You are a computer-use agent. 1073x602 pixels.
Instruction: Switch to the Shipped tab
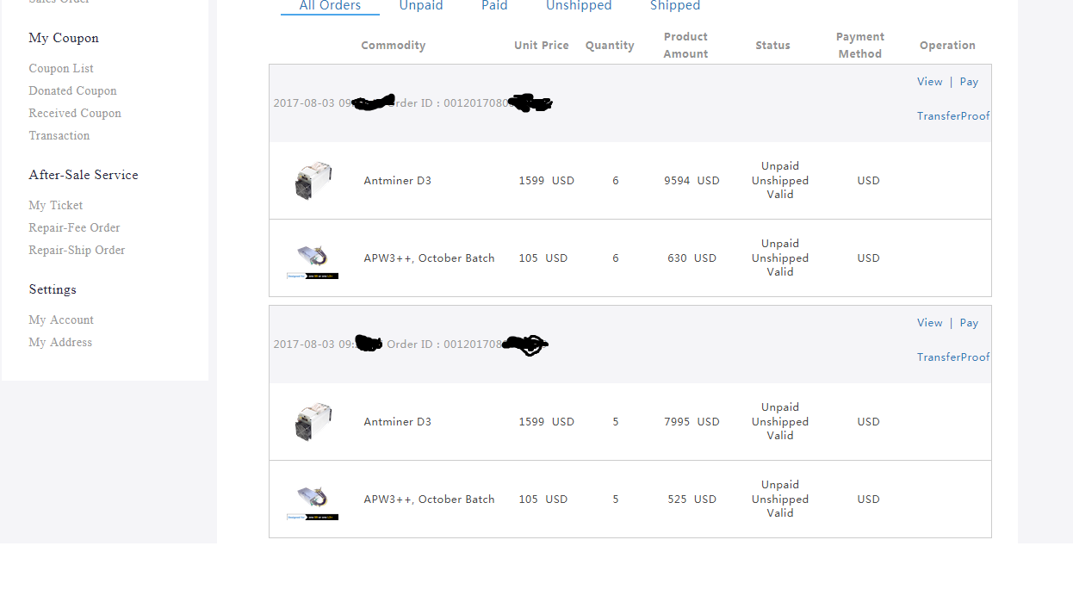click(675, 6)
